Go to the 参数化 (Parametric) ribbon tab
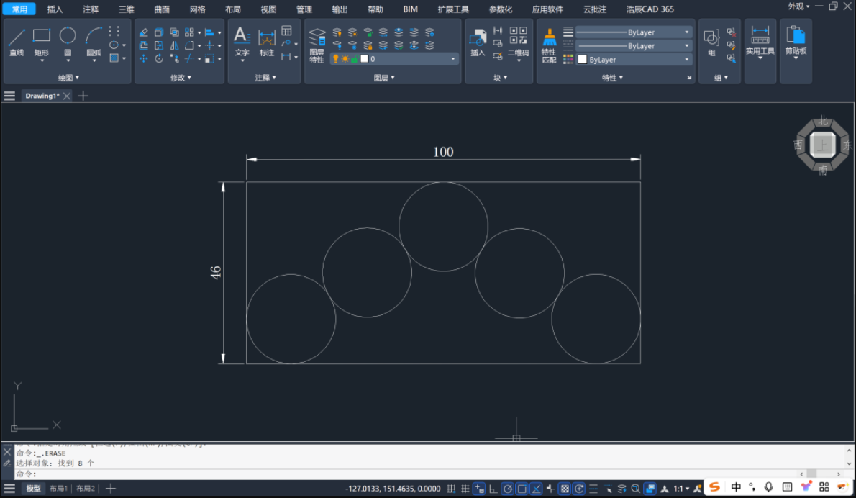Viewport: 856px width, 498px height. click(x=500, y=9)
